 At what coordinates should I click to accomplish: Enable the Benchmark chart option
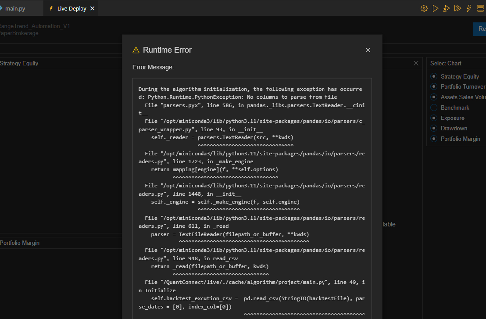[x=434, y=108]
